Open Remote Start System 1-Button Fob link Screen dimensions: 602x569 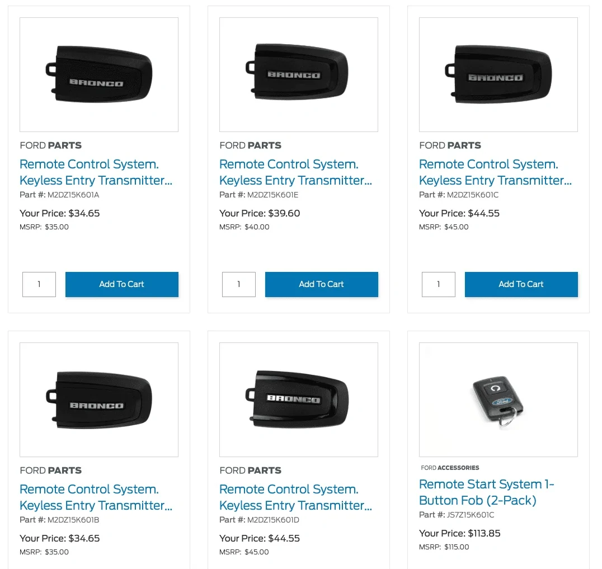(486, 492)
